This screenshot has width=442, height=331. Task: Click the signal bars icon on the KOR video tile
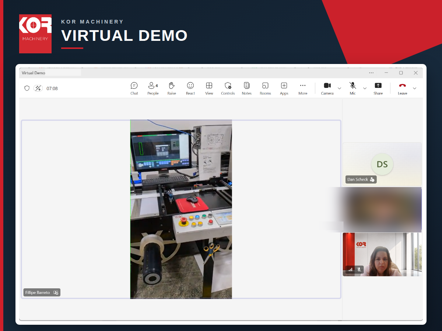click(350, 269)
